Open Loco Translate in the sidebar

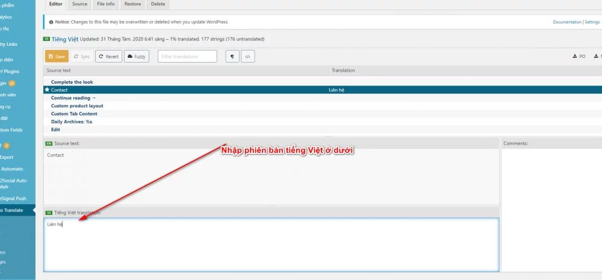(x=12, y=210)
